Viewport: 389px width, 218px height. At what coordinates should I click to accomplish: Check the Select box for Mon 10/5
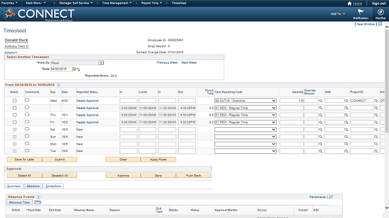click(15, 144)
